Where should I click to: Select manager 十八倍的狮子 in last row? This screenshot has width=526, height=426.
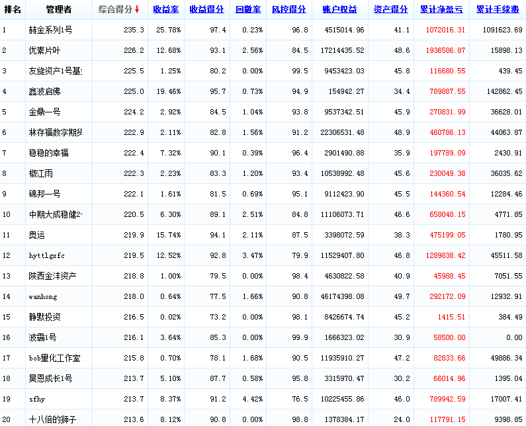52,420
